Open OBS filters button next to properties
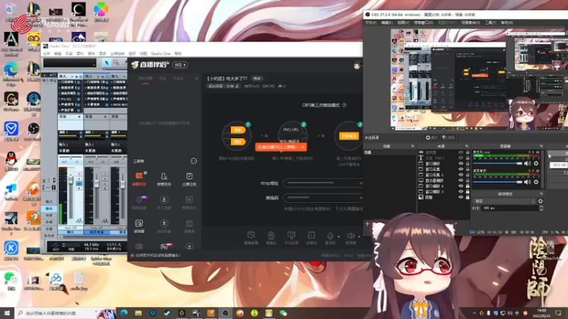Image resolution: width=568 pixels, height=319 pixels. pyautogui.click(x=449, y=138)
